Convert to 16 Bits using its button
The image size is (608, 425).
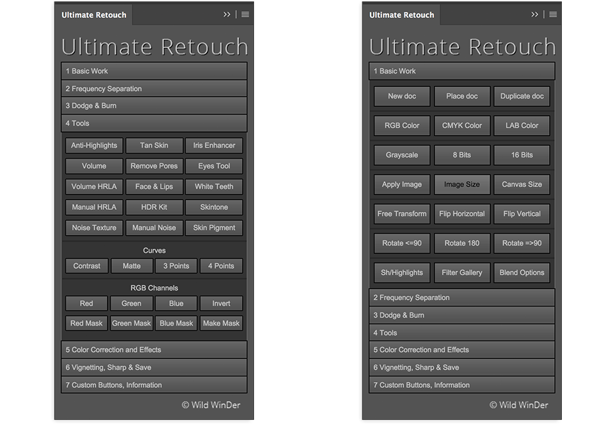click(x=522, y=155)
